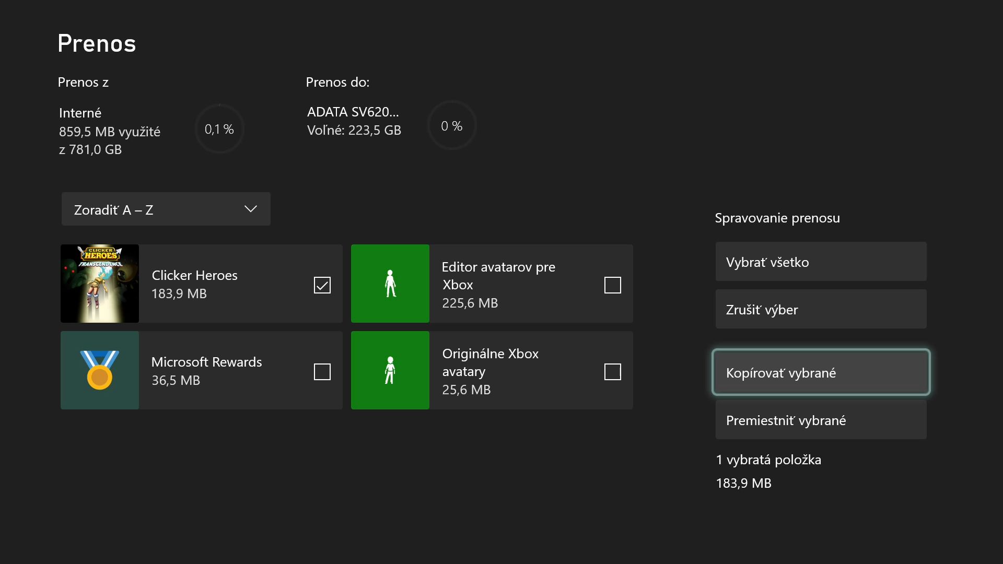
Task: Click the Microsoft Rewards medal icon
Action: click(x=100, y=370)
